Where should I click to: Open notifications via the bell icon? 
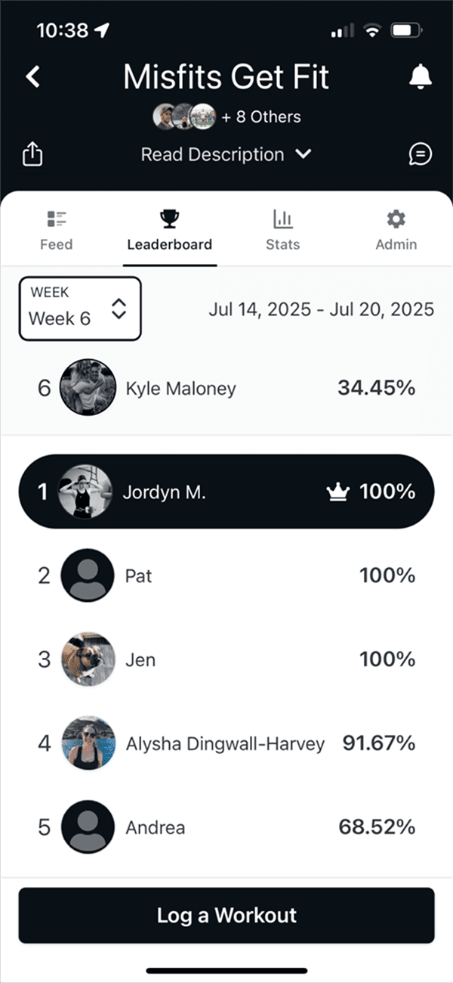(421, 76)
